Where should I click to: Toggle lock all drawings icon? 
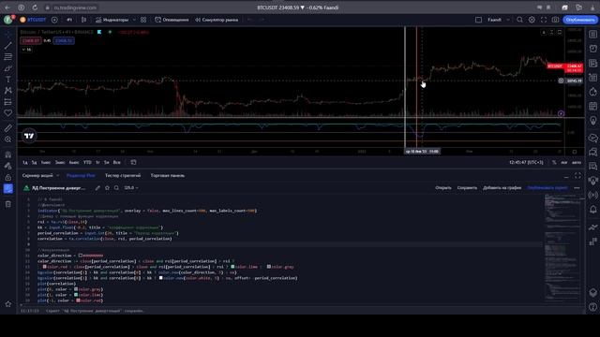pyautogui.click(x=8, y=177)
